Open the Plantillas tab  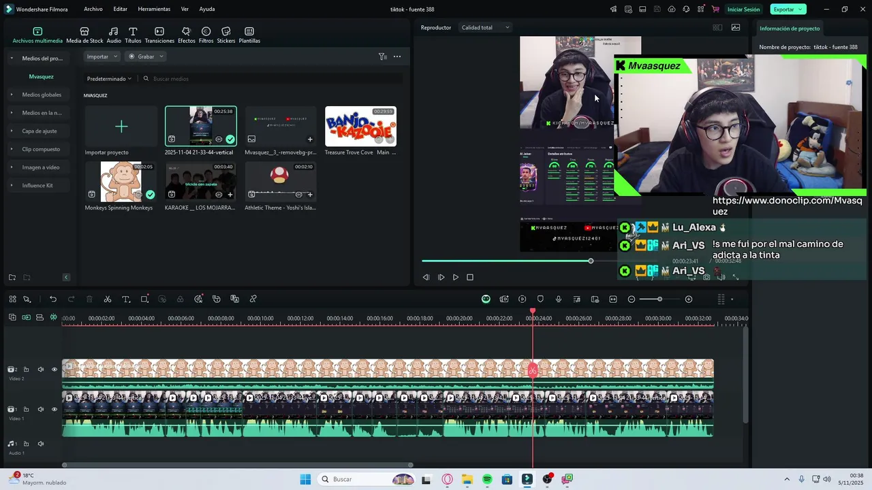(249, 35)
